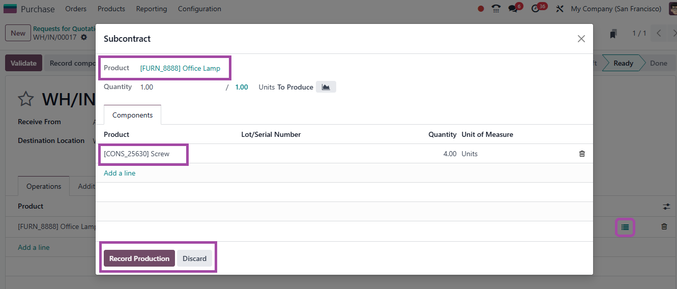Close the Subcontract dialog
Image resolution: width=677 pixels, height=289 pixels.
coord(581,39)
